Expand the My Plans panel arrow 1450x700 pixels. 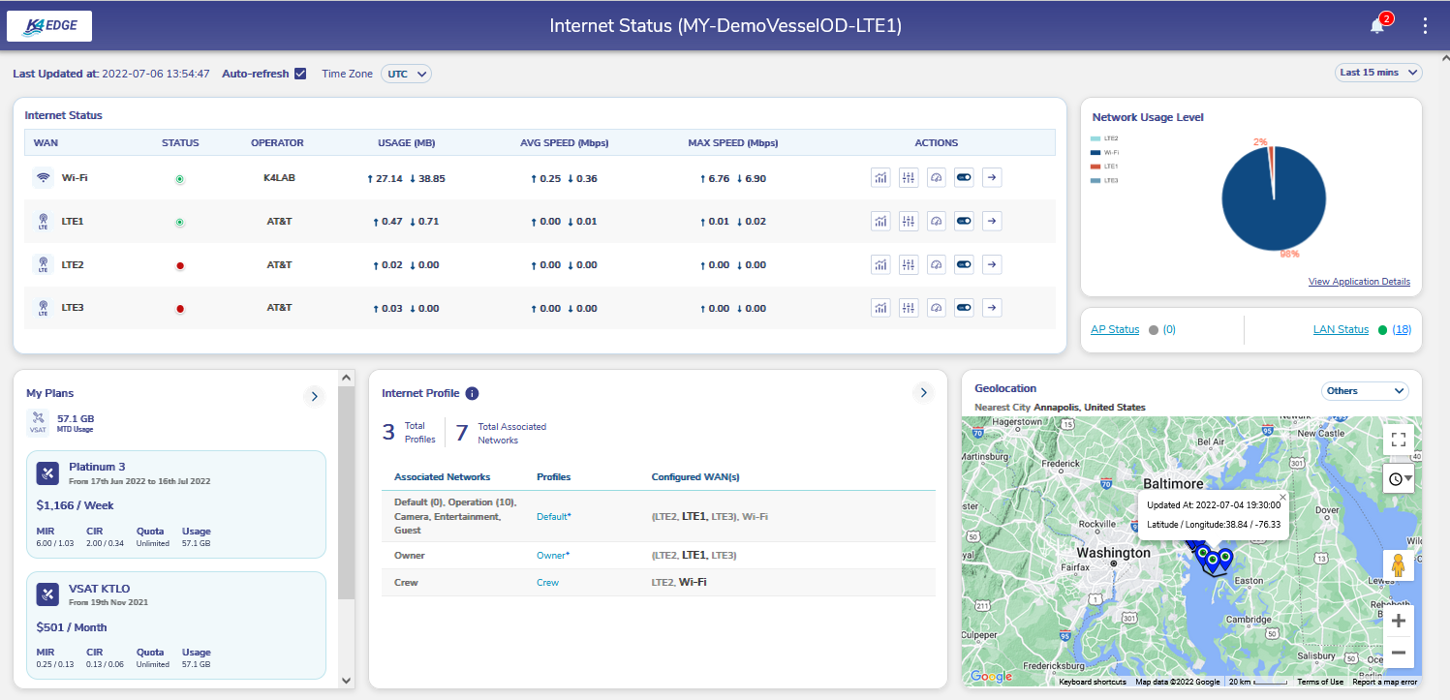click(x=313, y=395)
